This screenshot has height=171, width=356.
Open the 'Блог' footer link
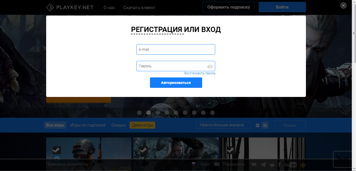[x=205, y=164]
